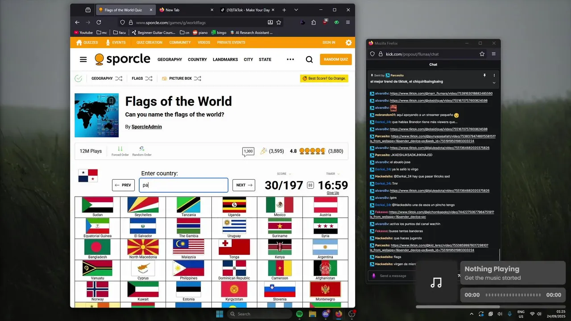Open a new tab with the plus button
Viewport: 571px width, 321px height.
[284, 10]
